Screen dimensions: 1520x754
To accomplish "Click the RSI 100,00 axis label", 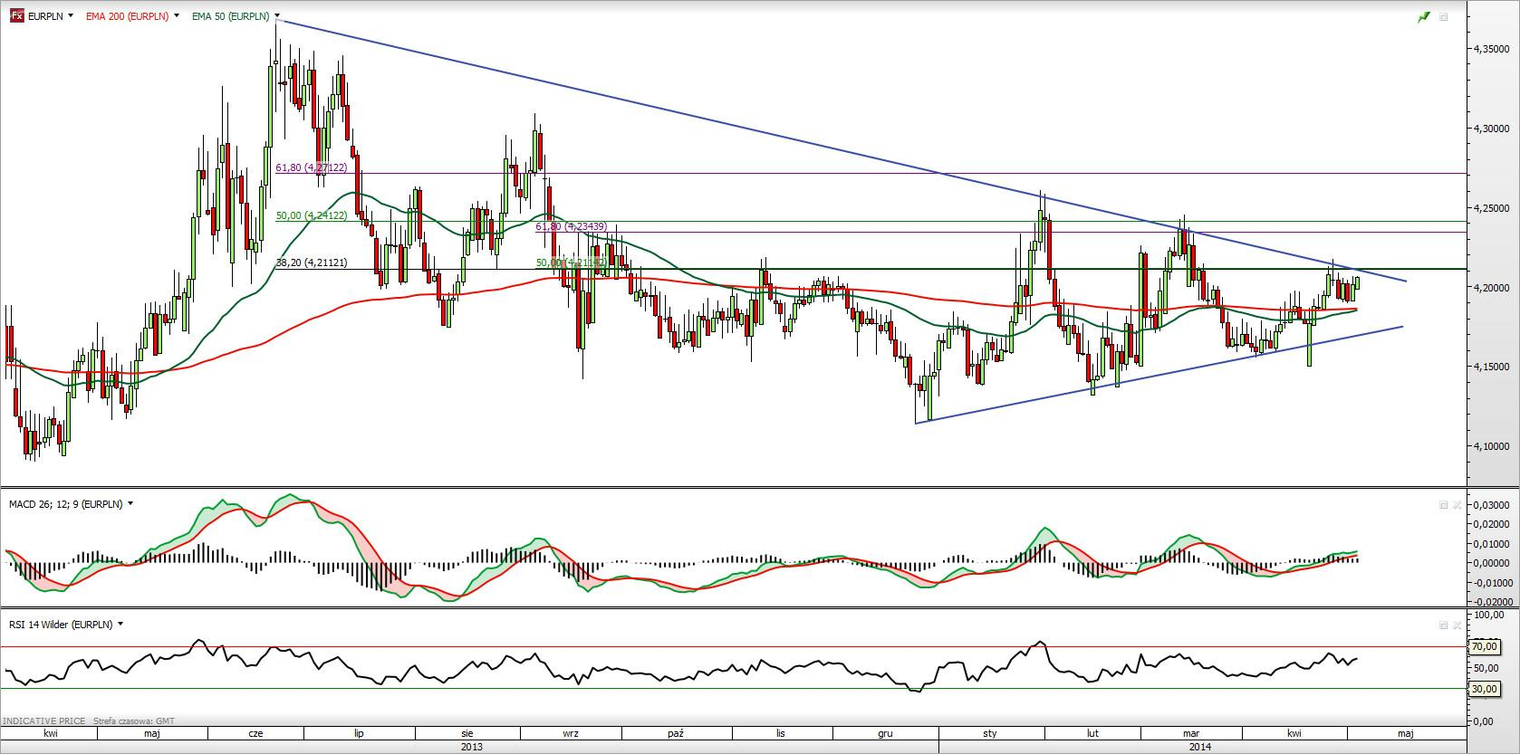I will click(1490, 616).
